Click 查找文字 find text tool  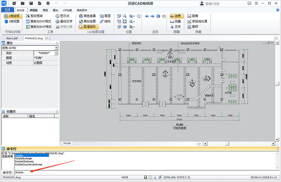point(64,21)
